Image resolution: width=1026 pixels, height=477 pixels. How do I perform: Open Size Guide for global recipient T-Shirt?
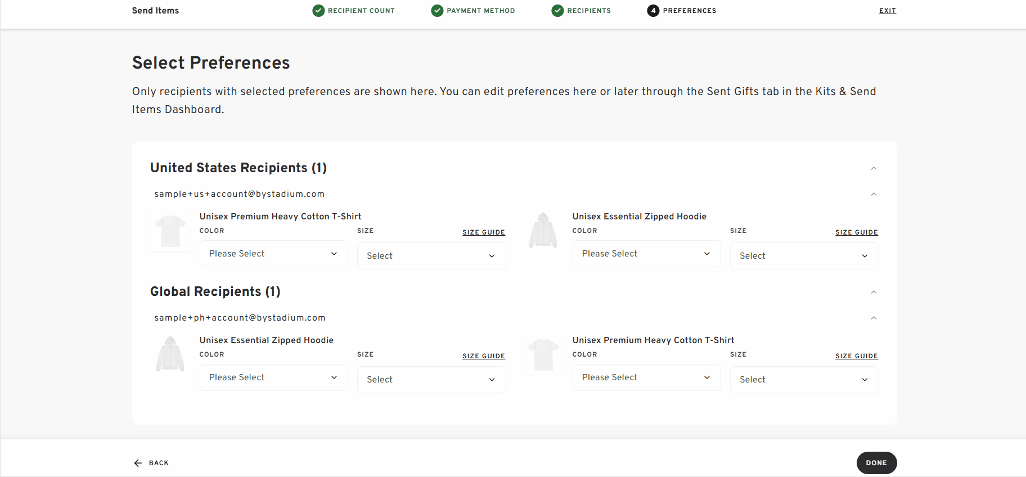(857, 356)
